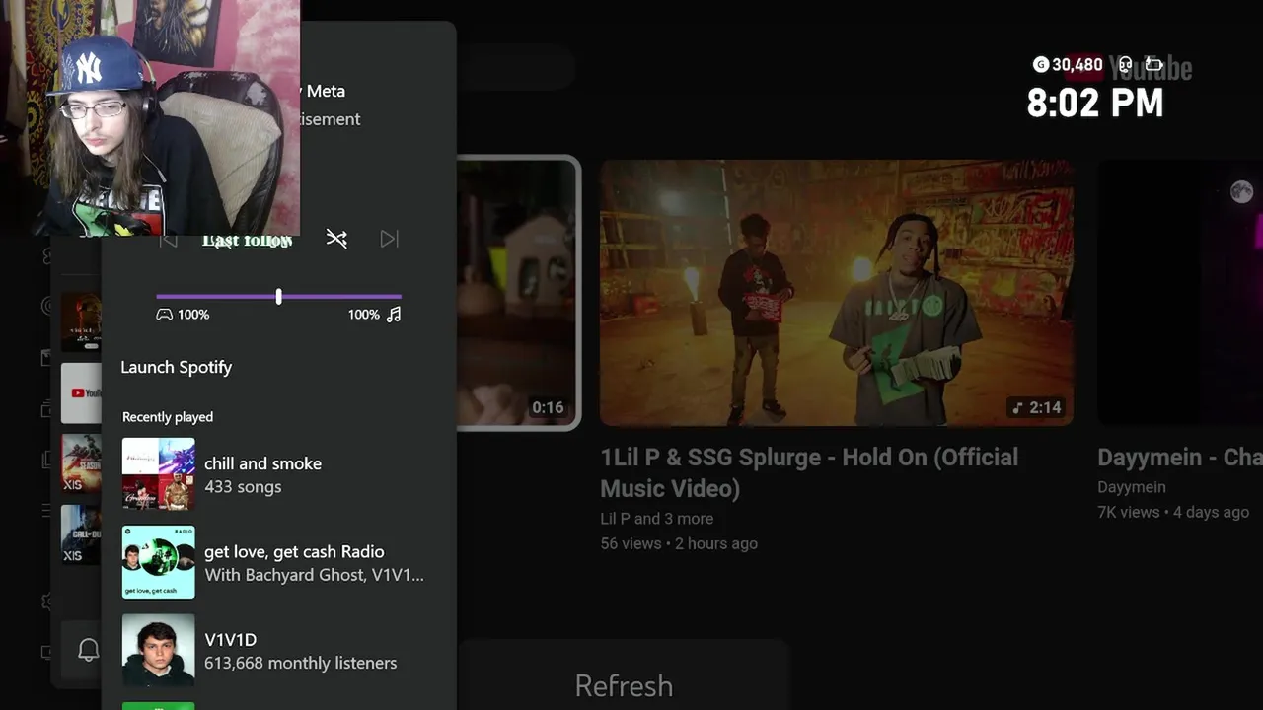Select the YouTube app tile in sidebar
The height and width of the screenshot is (710, 1263).
click(x=81, y=392)
